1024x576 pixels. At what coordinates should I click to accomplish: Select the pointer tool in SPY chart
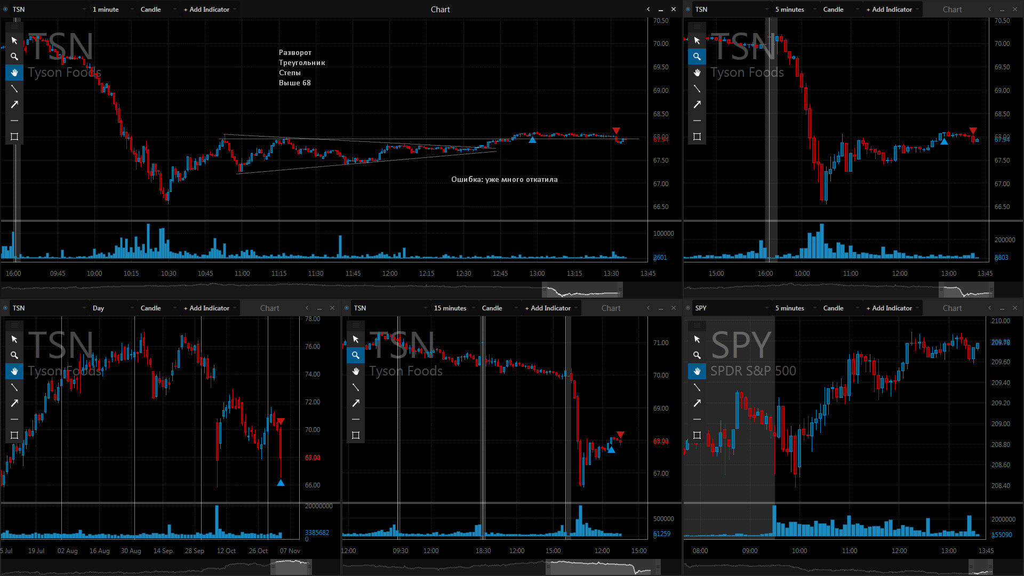[697, 339]
